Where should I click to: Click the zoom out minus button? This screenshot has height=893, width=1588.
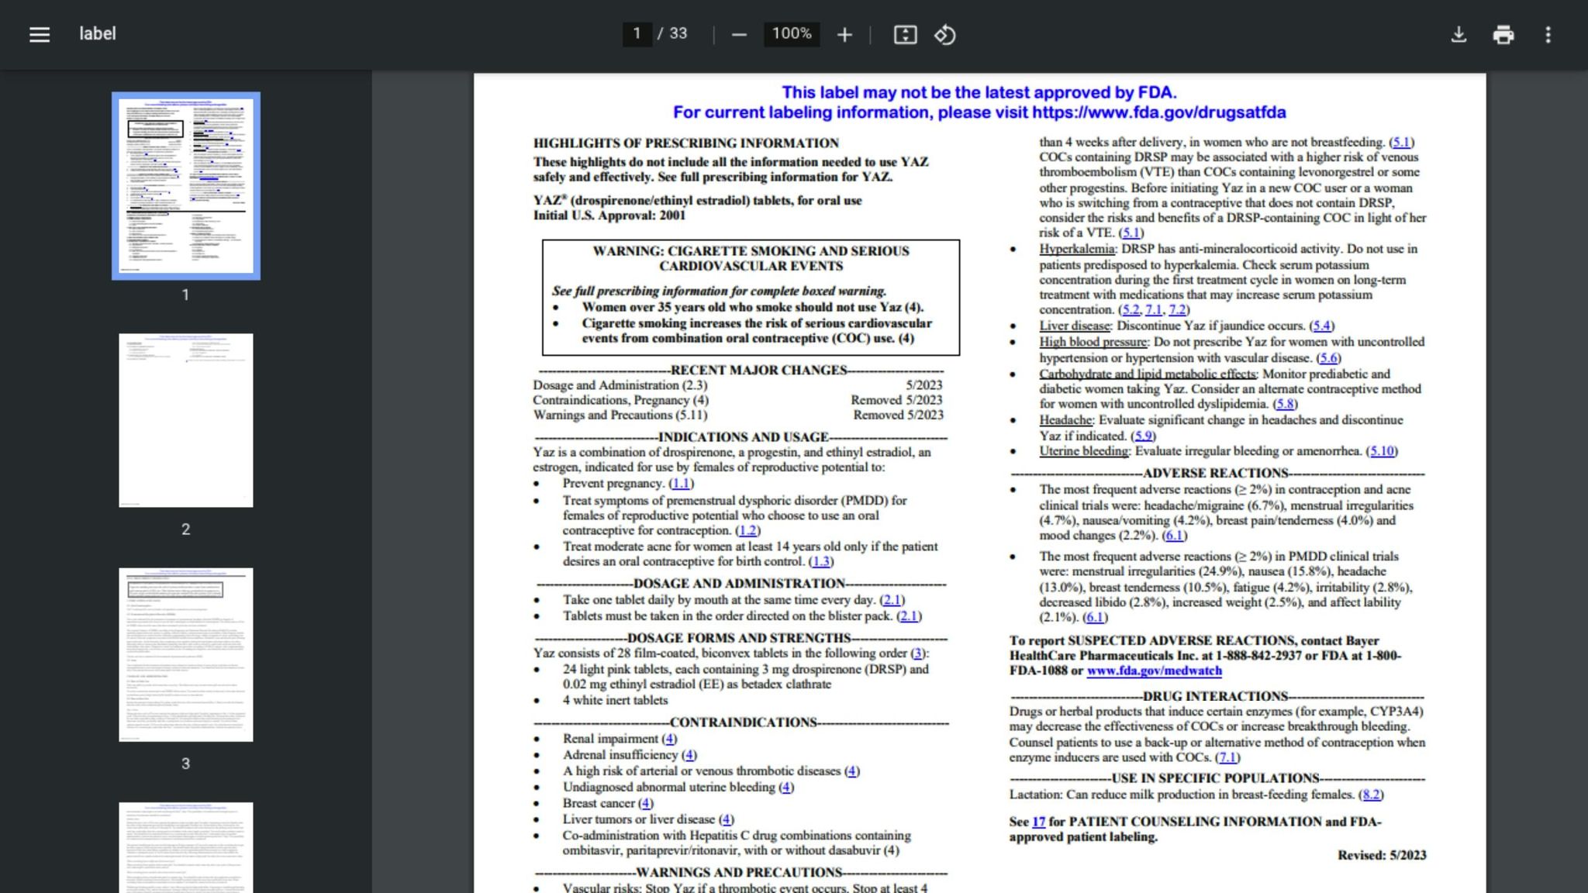739,34
